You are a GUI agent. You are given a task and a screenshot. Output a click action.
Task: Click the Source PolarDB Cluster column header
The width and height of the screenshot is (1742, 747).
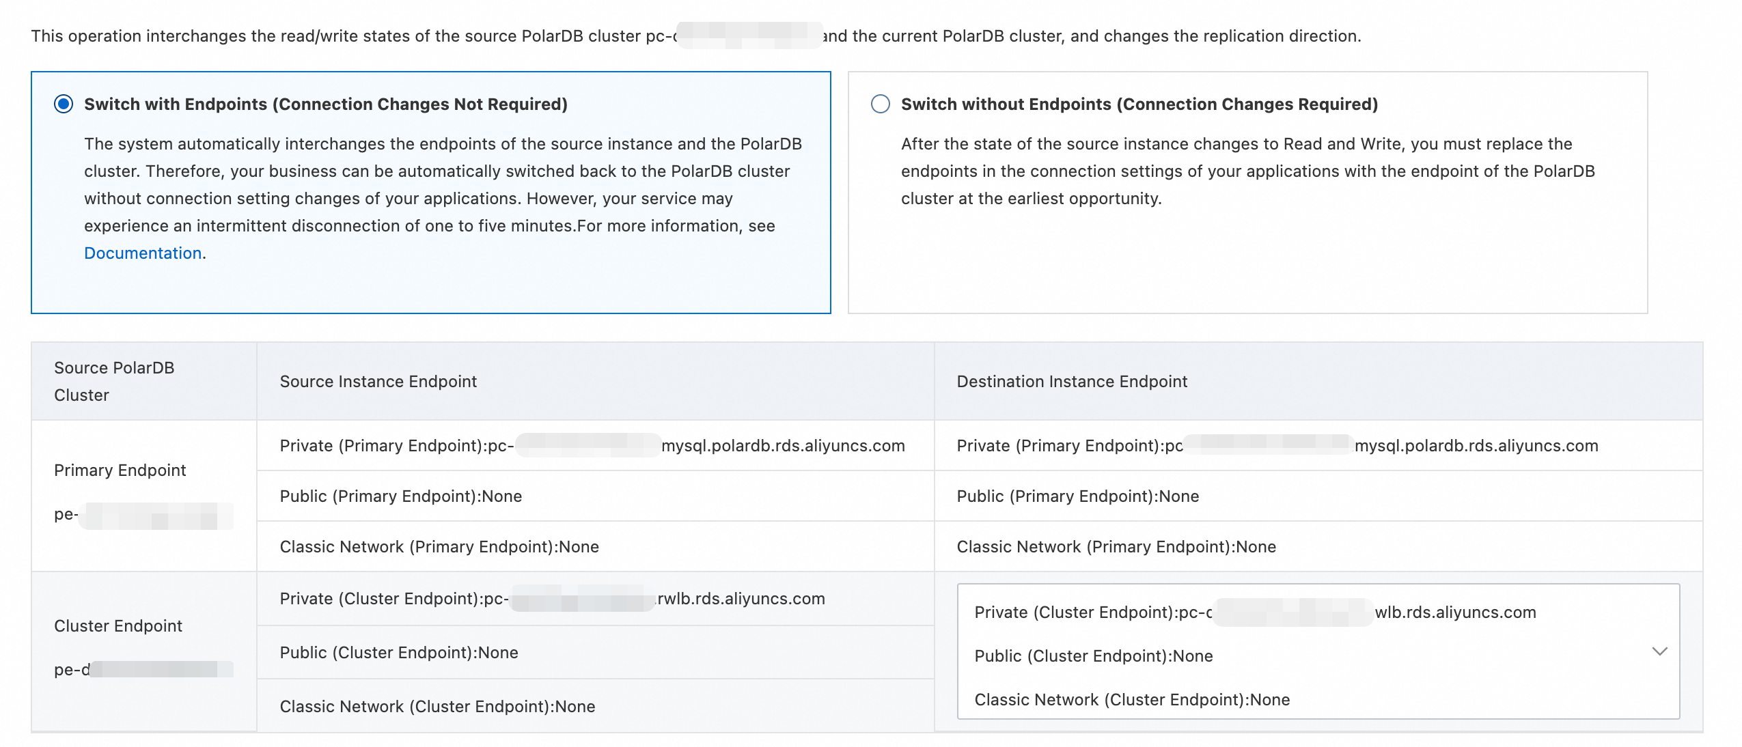(x=114, y=382)
